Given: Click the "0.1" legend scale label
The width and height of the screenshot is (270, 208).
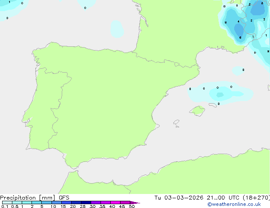Looking at the screenshot, I should click(5, 206).
